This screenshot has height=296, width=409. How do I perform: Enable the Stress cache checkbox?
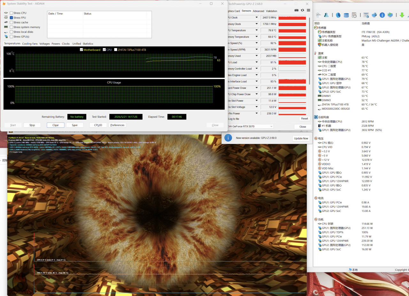(x=12, y=22)
